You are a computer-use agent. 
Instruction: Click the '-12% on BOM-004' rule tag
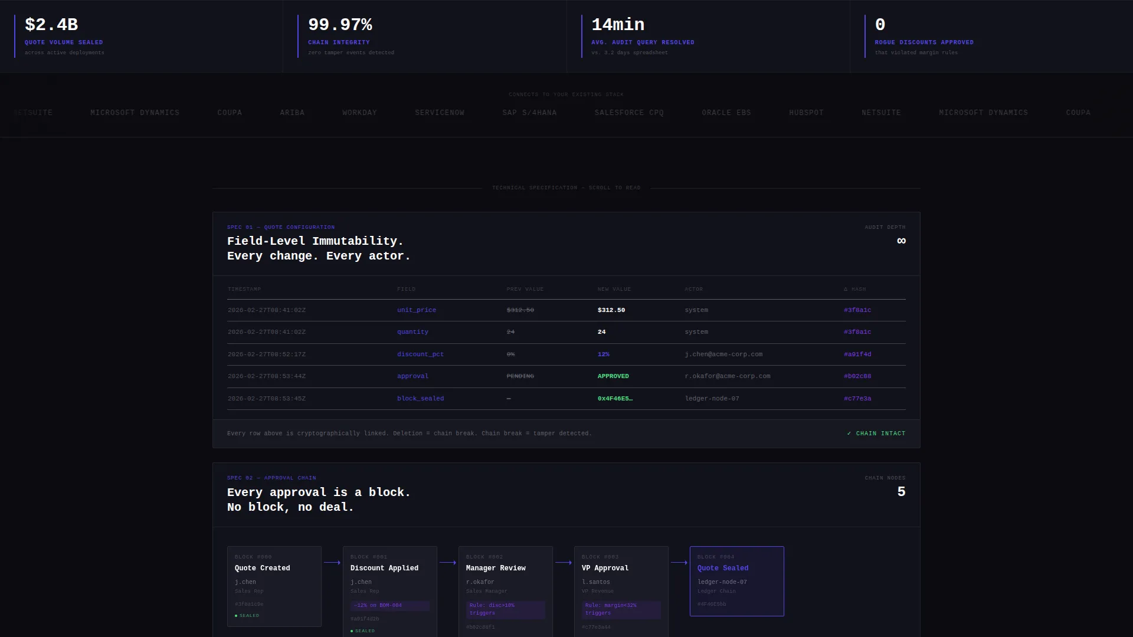390,606
